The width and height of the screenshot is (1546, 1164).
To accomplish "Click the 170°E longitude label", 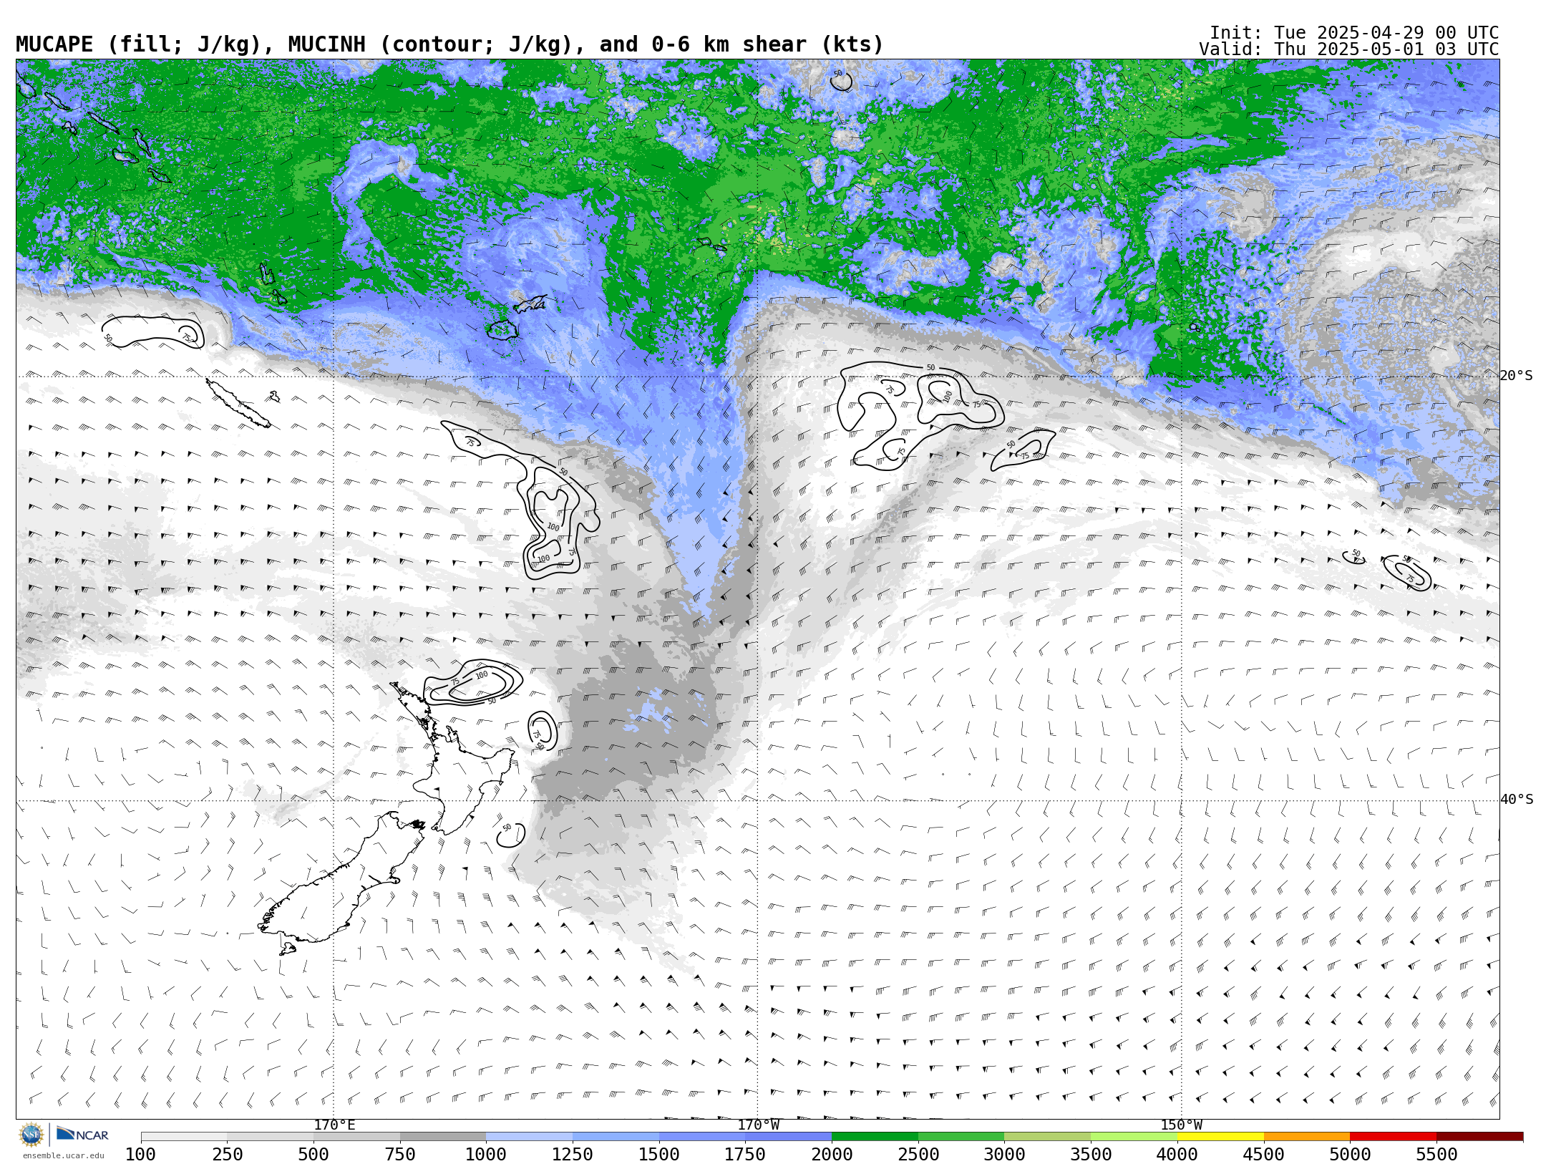I will (x=334, y=1125).
